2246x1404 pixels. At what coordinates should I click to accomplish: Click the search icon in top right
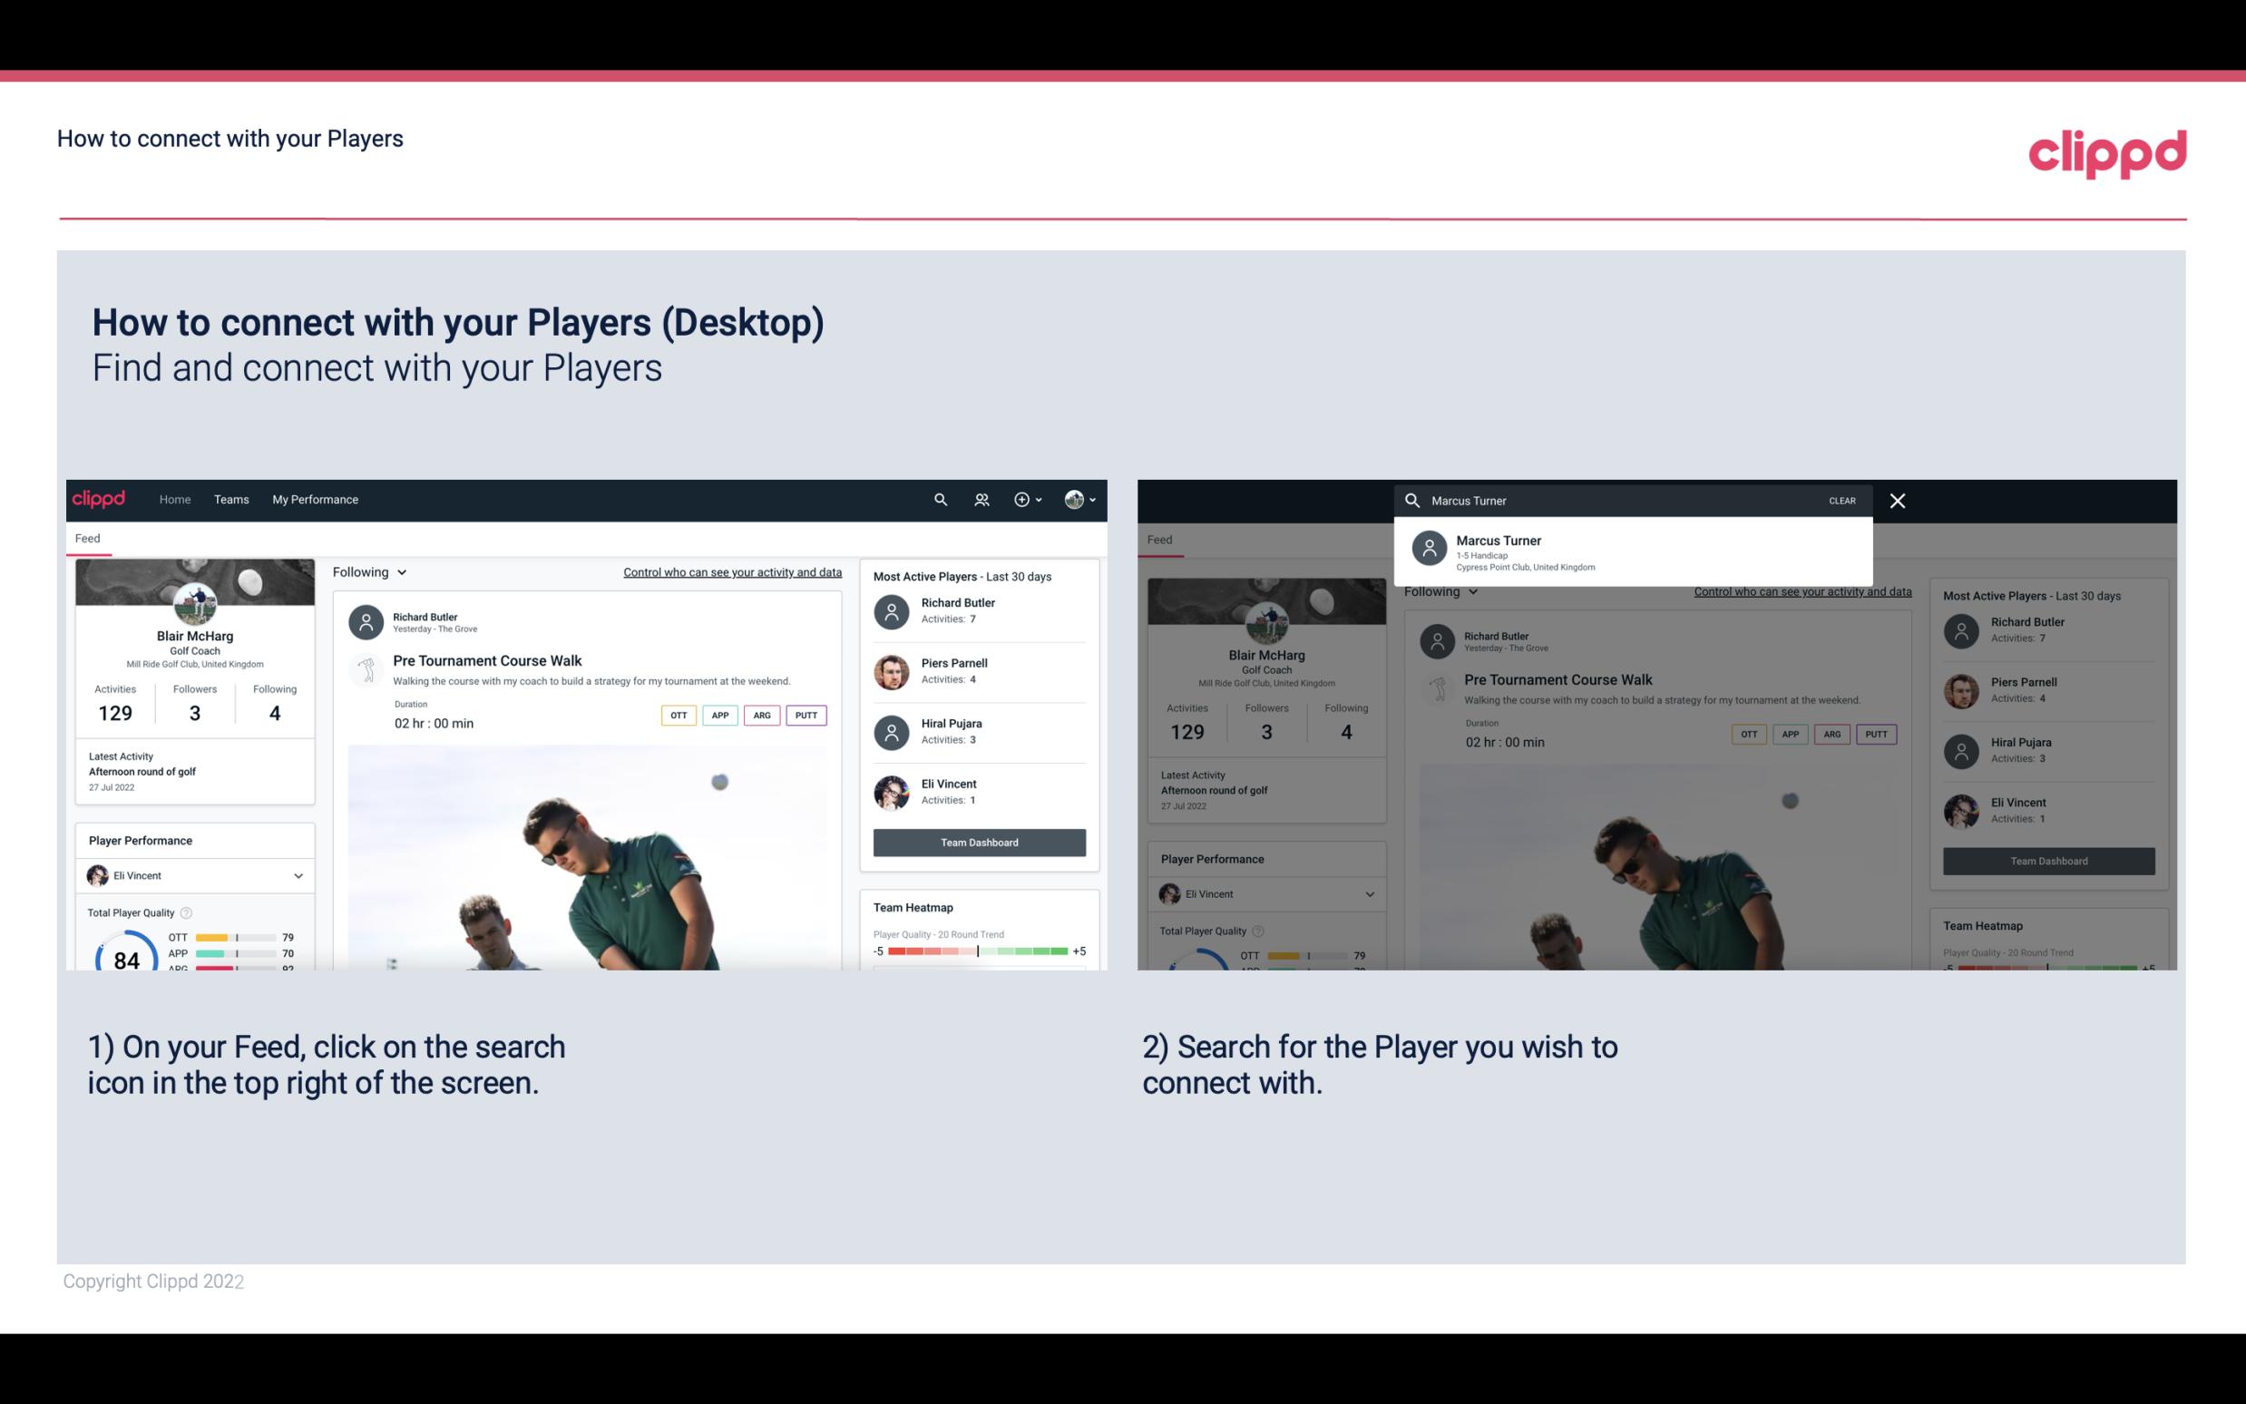[x=940, y=500]
